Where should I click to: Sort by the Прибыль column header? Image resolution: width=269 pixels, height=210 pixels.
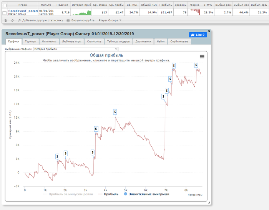pos(166,5)
